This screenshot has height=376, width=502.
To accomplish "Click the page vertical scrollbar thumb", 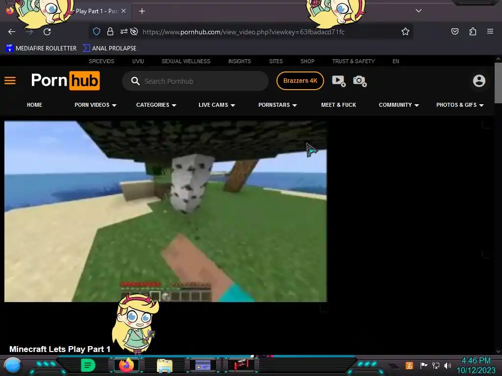I will coord(498,83).
